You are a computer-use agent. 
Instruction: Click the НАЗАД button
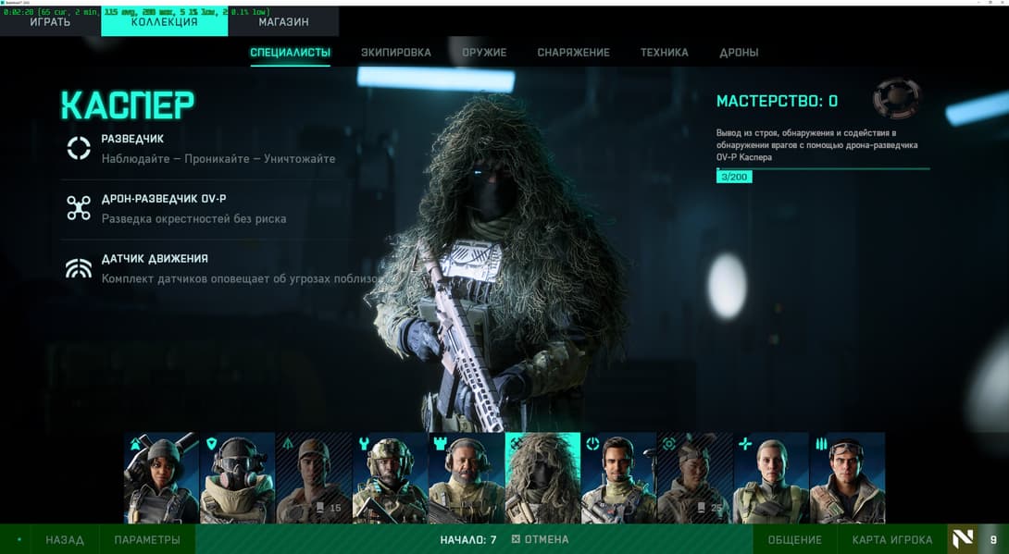[65, 540]
